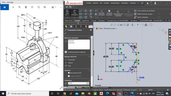Switch to the Estudio de movimiento 1 tab
The image size is (171, 96).
(x=101, y=87)
